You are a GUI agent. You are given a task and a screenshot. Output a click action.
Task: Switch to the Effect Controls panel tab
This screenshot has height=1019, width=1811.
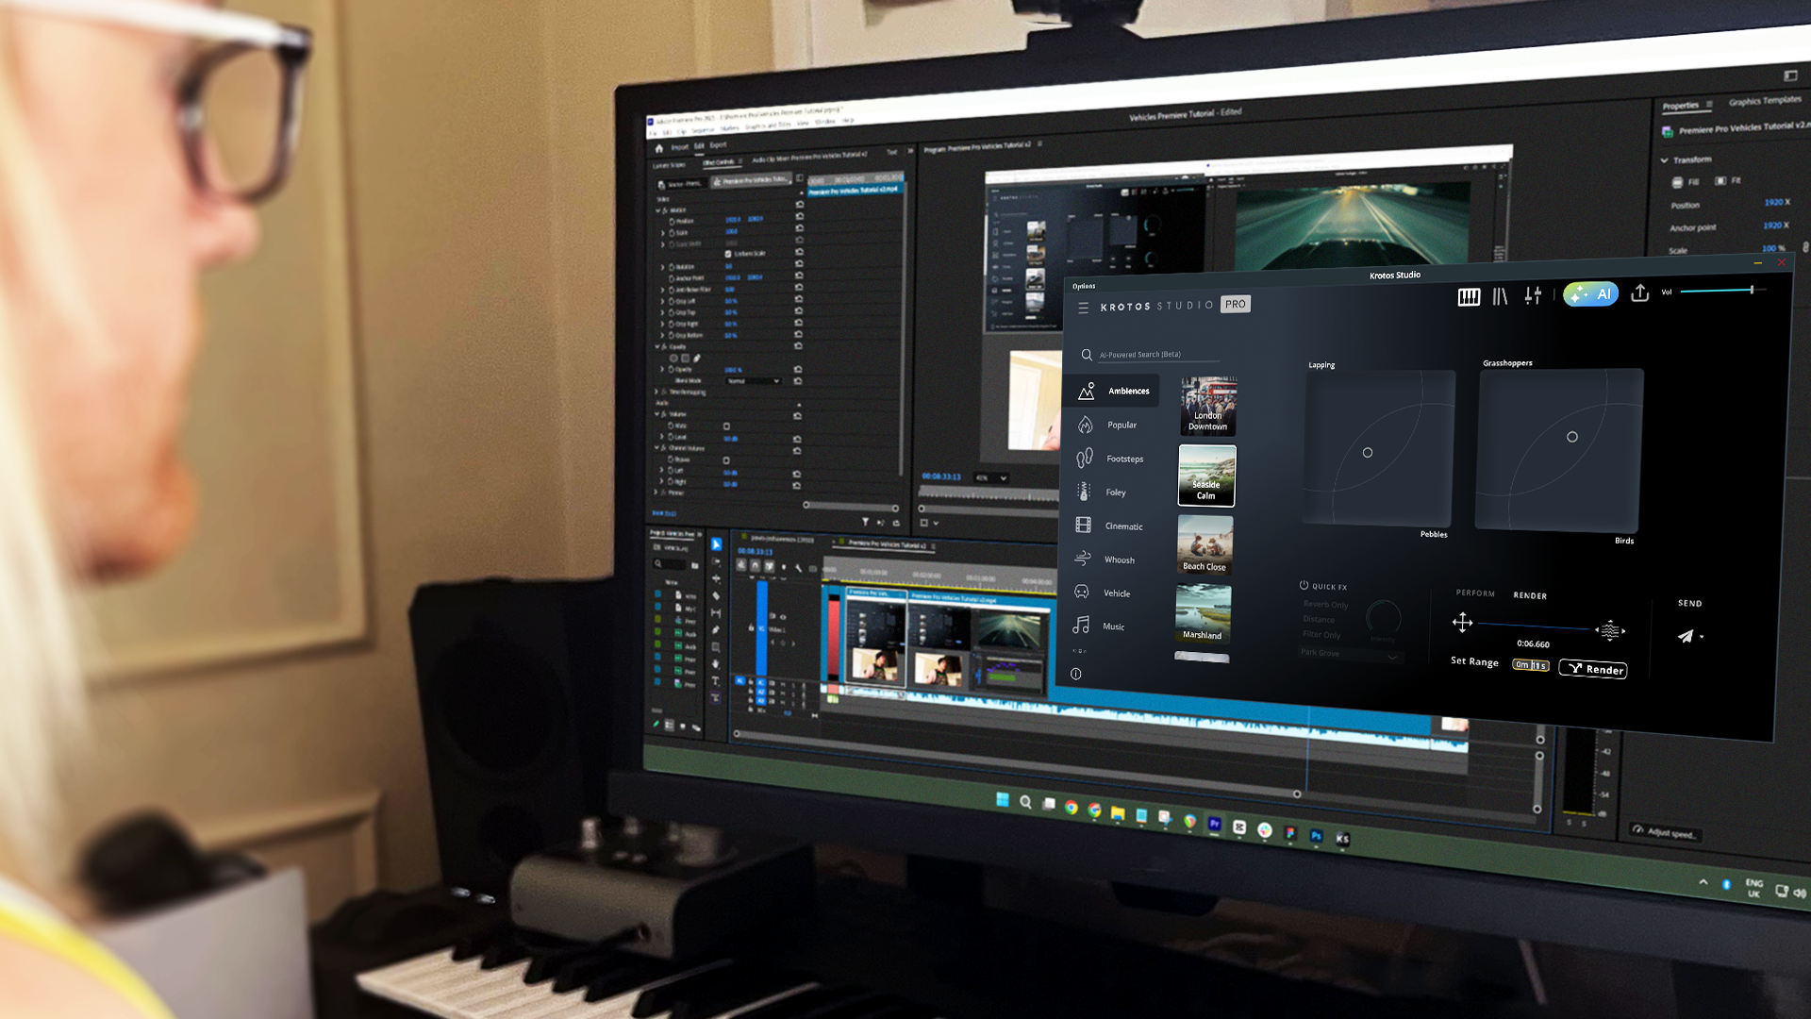tap(719, 162)
